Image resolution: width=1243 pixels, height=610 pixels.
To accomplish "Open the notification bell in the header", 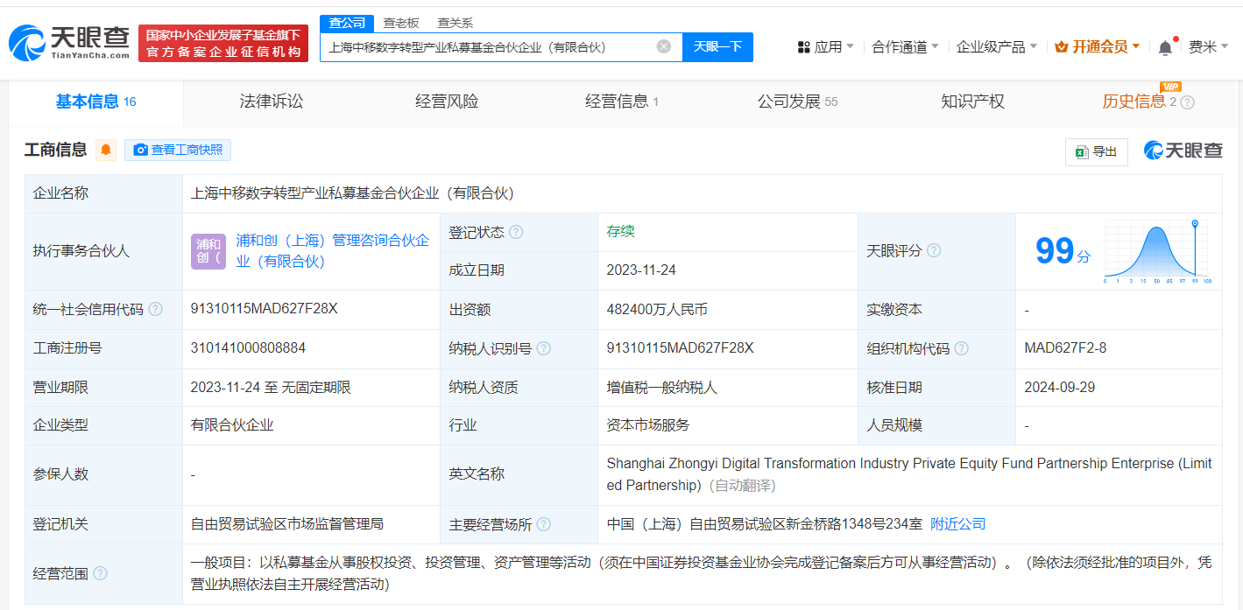I will click(1165, 46).
